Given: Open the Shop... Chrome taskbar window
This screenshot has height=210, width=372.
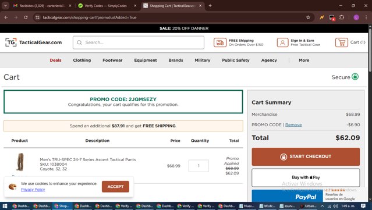Looking at the screenshot, I should [x=62, y=206].
